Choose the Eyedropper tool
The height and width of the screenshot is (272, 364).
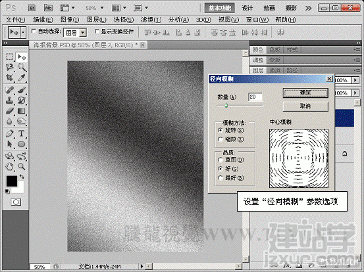(21, 78)
